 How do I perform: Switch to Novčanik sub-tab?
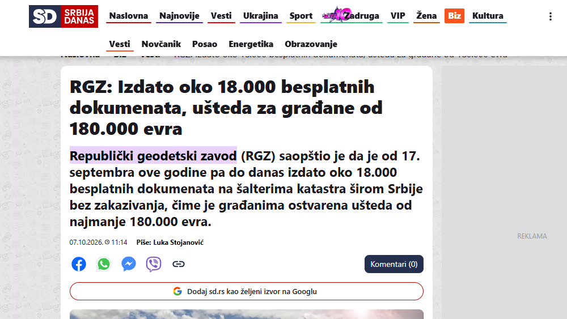pyautogui.click(x=161, y=44)
